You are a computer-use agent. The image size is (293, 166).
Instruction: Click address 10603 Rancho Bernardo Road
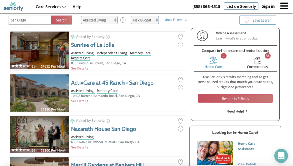105,96
